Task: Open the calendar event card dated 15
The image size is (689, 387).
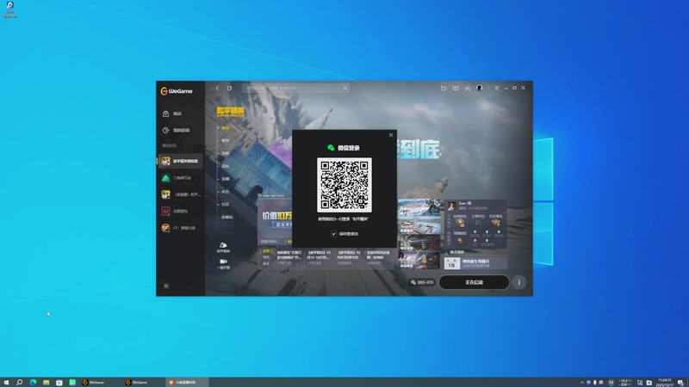Action: pyautogui.click(x=475, y=263)
